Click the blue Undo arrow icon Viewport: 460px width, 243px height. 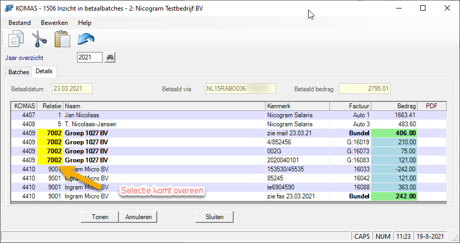(86, 39)
